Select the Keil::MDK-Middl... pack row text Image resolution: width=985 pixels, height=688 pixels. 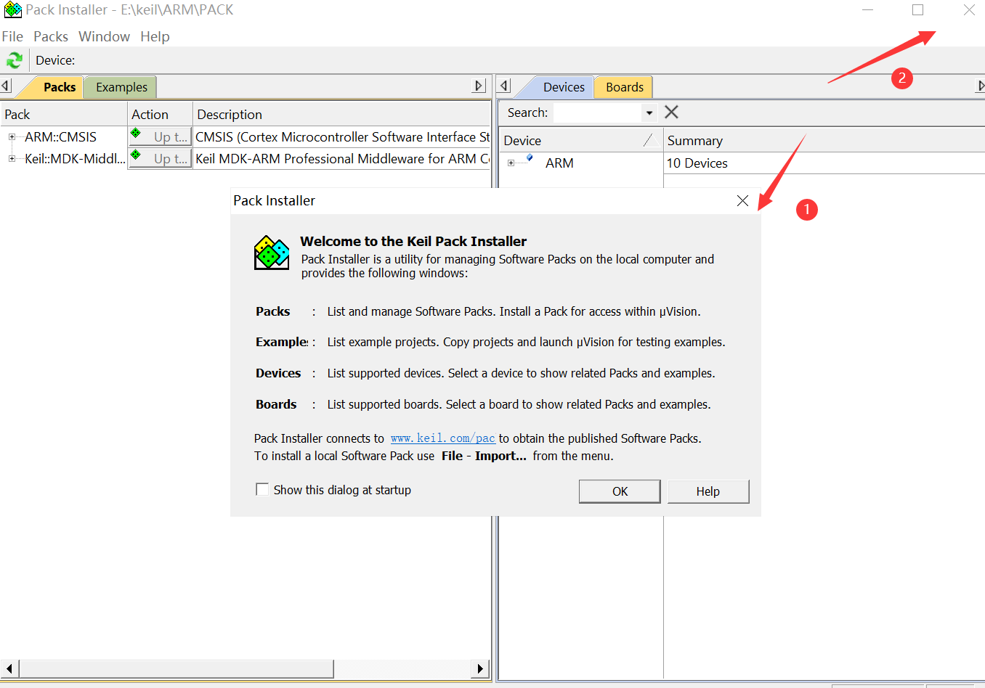pos(75,158)
